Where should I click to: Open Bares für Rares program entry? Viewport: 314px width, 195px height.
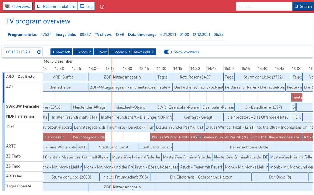click(x=257, y=87)
